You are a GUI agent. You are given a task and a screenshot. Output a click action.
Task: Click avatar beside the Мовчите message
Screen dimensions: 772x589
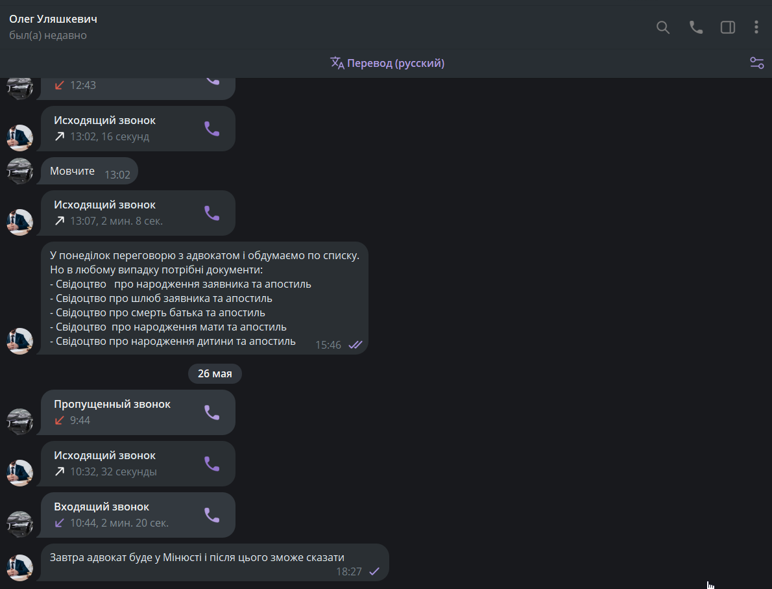19,171
